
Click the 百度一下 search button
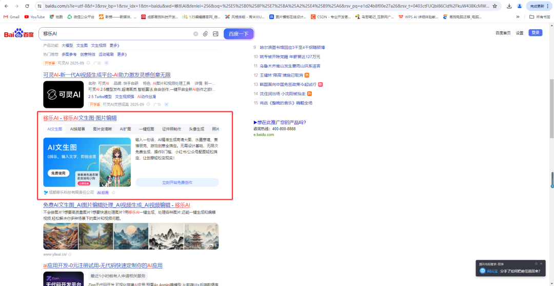(x=239, y=33)
